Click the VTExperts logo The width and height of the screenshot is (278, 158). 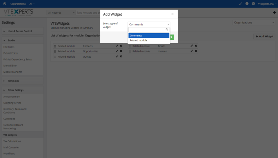tap(18, 12)
